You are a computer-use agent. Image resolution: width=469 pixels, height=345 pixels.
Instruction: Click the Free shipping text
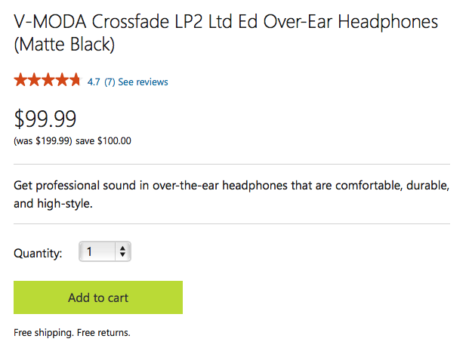pyautogui.click(x=44, y=333)
